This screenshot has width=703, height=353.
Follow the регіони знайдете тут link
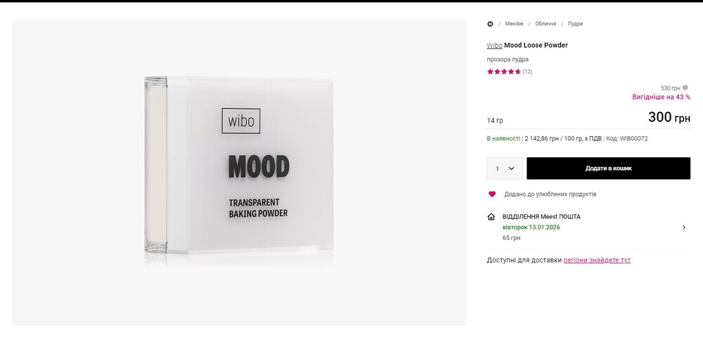pos(597,260)
